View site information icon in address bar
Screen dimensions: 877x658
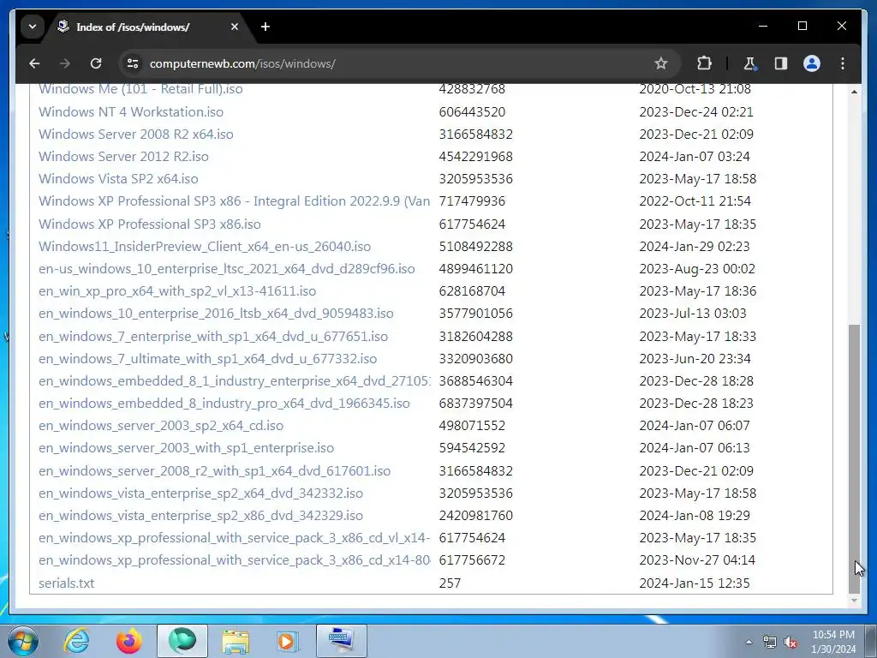point(133,63)
